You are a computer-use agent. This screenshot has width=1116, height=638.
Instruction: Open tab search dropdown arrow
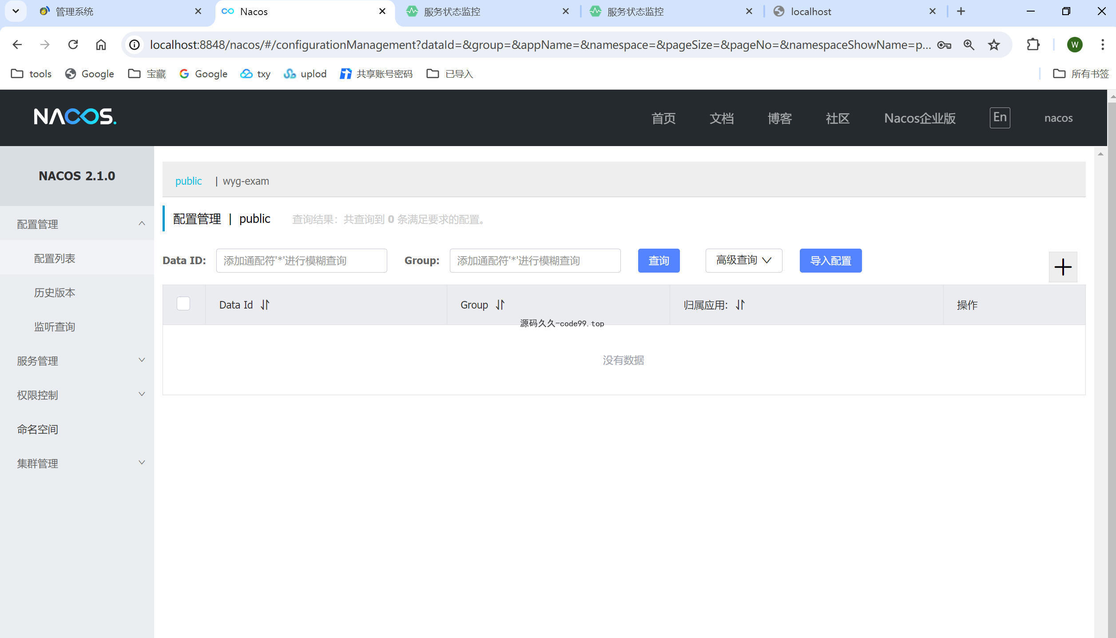[x=16, y=12]
